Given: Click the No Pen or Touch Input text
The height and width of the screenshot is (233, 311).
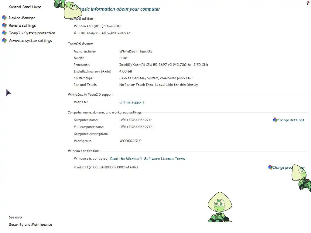Looking at the screenshot, I should (159, 85).
